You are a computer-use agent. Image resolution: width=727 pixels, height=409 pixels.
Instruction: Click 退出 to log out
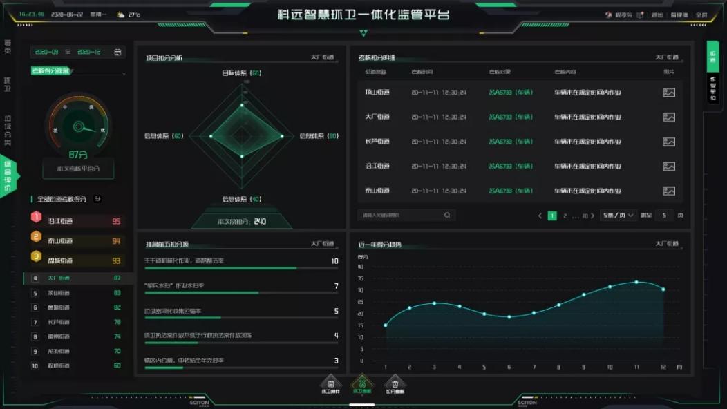[657, 15]
